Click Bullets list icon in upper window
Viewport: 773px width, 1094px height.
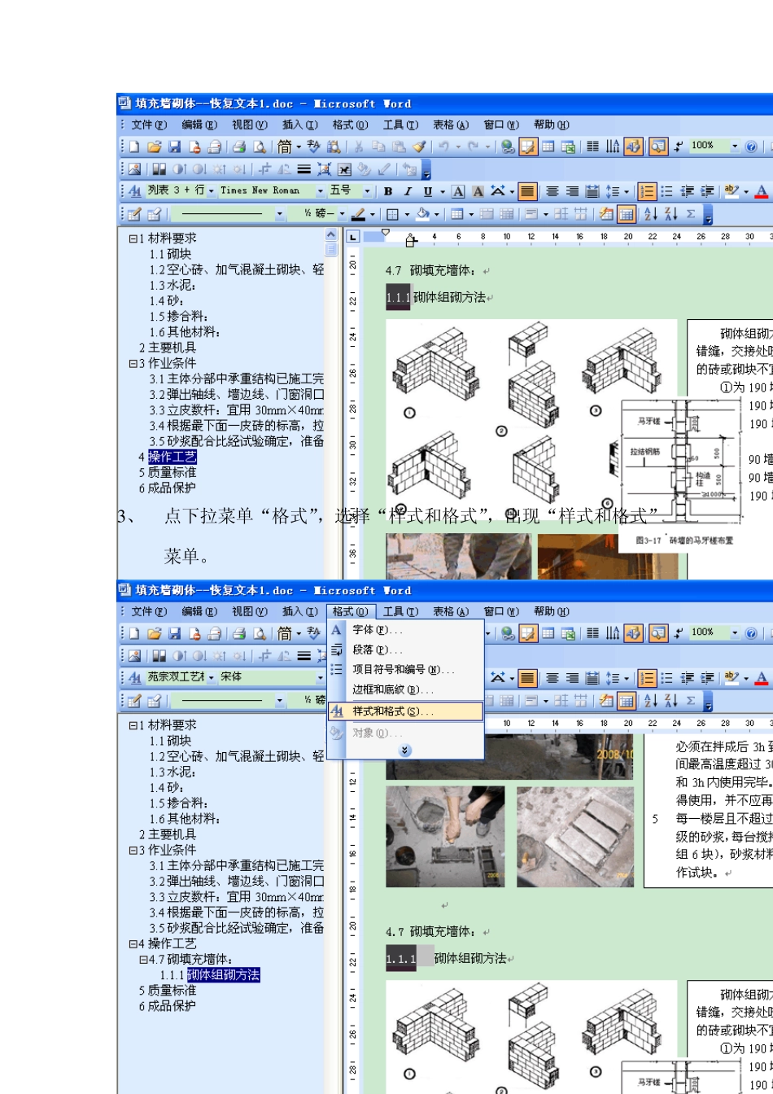pyautogui.click(x=667, y=191)
